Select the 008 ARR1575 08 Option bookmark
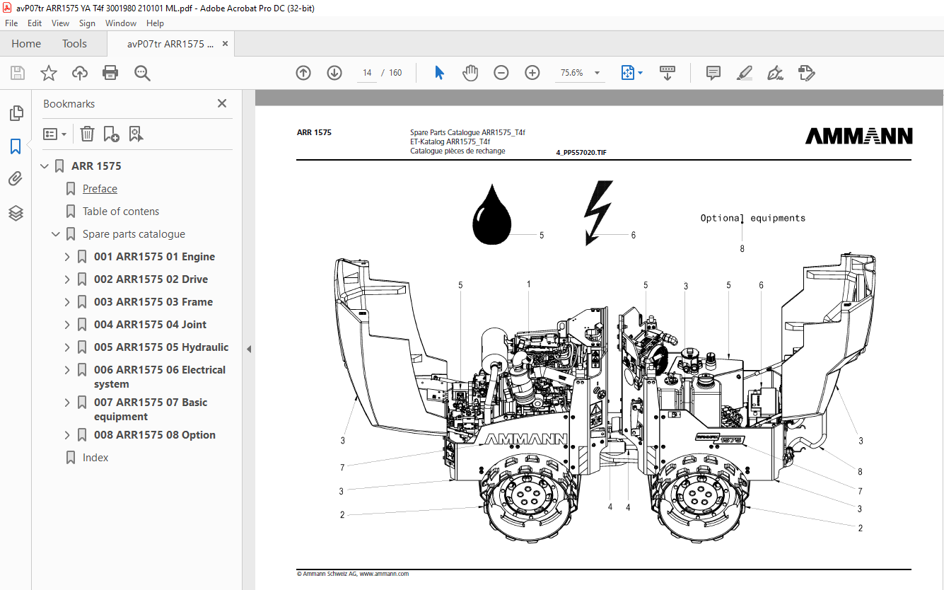The height and width of the screenshot is (590, 944). (155, 435)
